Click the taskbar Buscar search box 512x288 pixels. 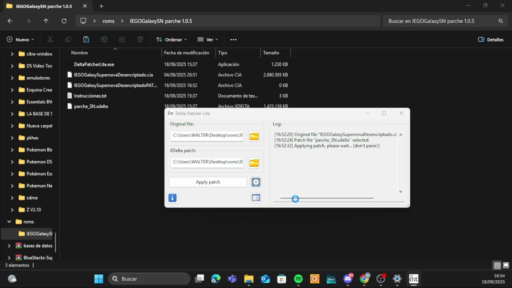[x=149, y=279]
